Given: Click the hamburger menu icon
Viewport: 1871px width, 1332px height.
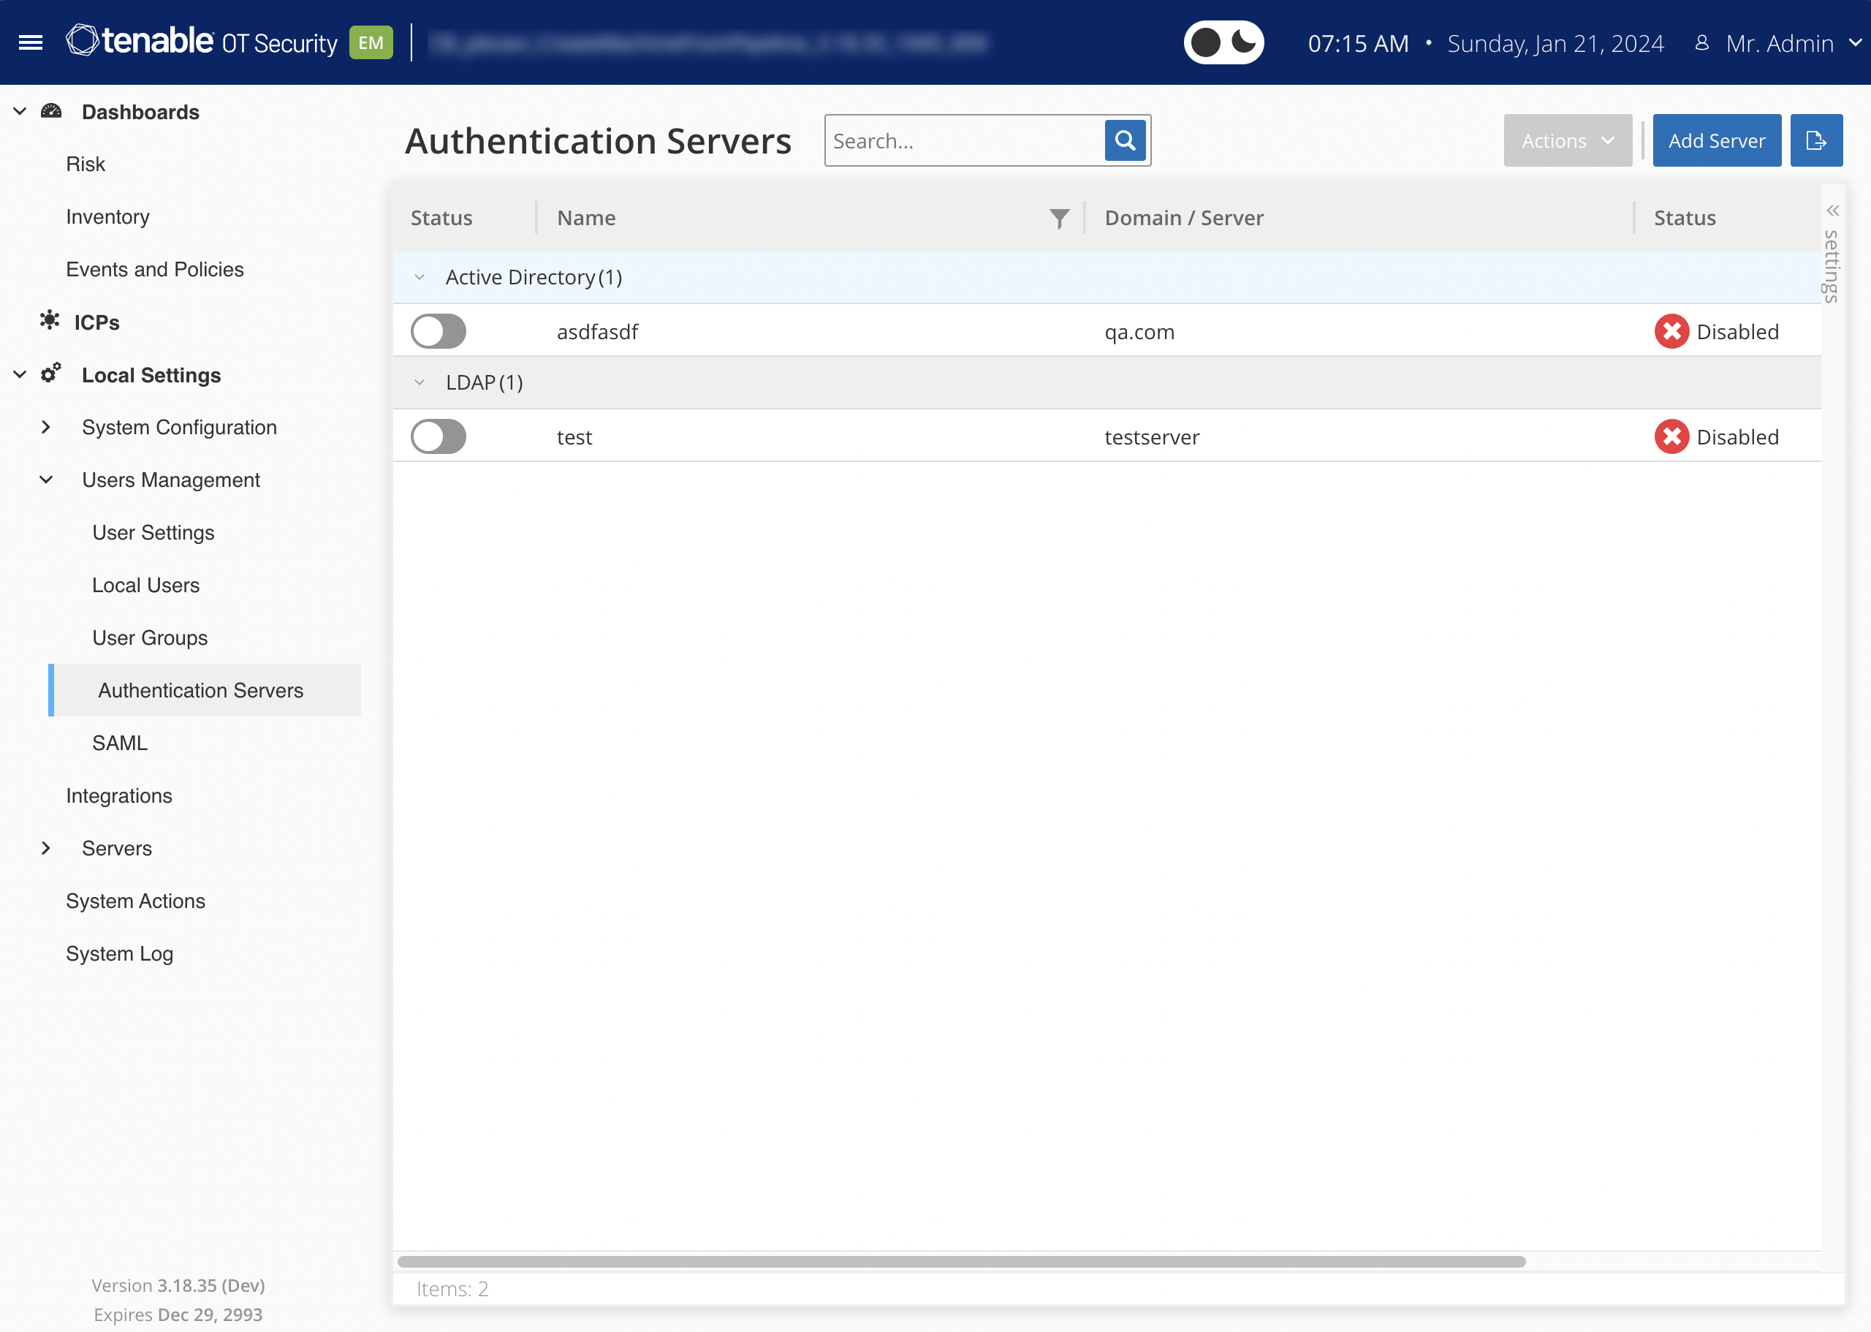Looking at the screenshot, I should point(31,42).
